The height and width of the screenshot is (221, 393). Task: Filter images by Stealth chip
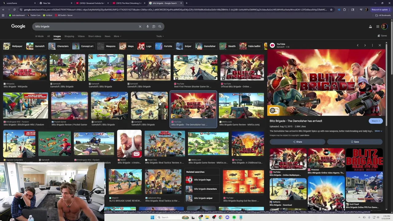tap(228, 46)
